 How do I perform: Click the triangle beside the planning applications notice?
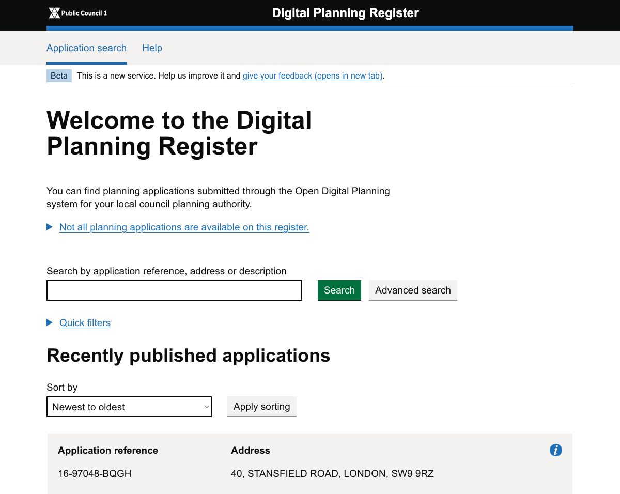pos(50,227)
